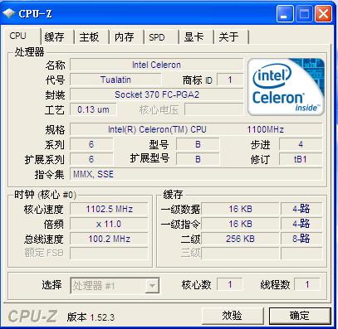Click the Intel Celeron inside logo
338x329 pixels.
pyautogui.click(x=286, y=86)
